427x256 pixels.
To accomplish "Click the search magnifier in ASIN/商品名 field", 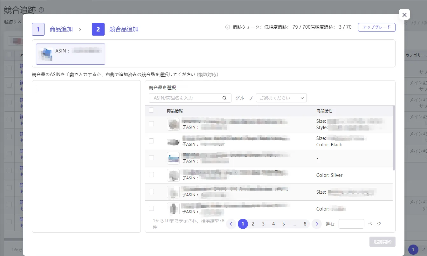I will tap(224, 98).
